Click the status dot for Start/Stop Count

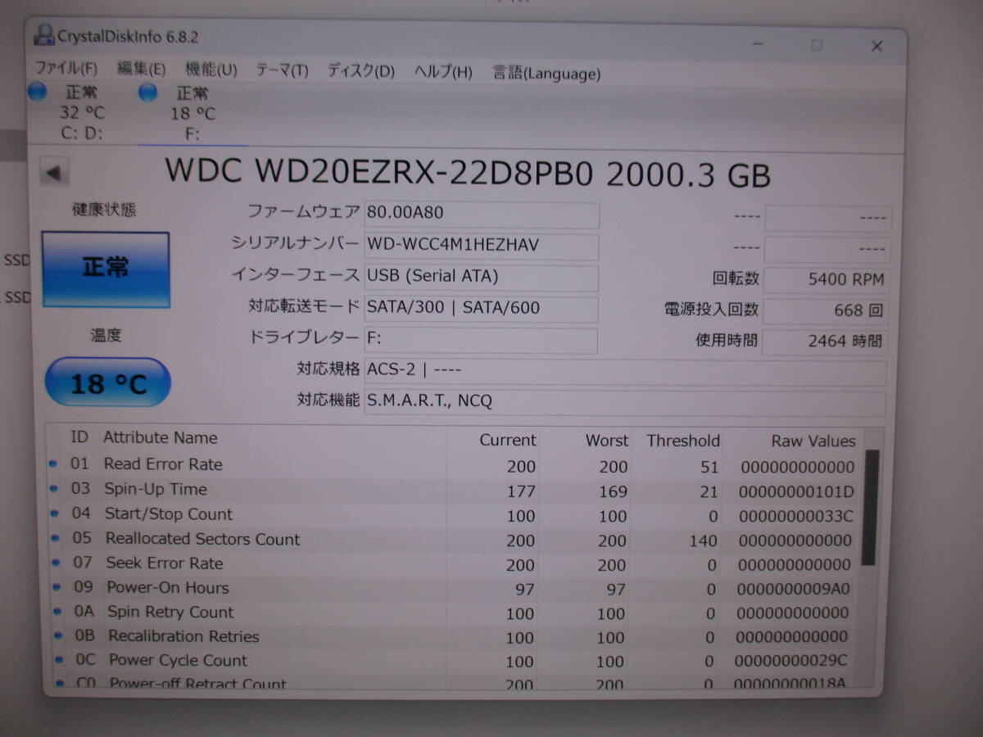(55, 513)
